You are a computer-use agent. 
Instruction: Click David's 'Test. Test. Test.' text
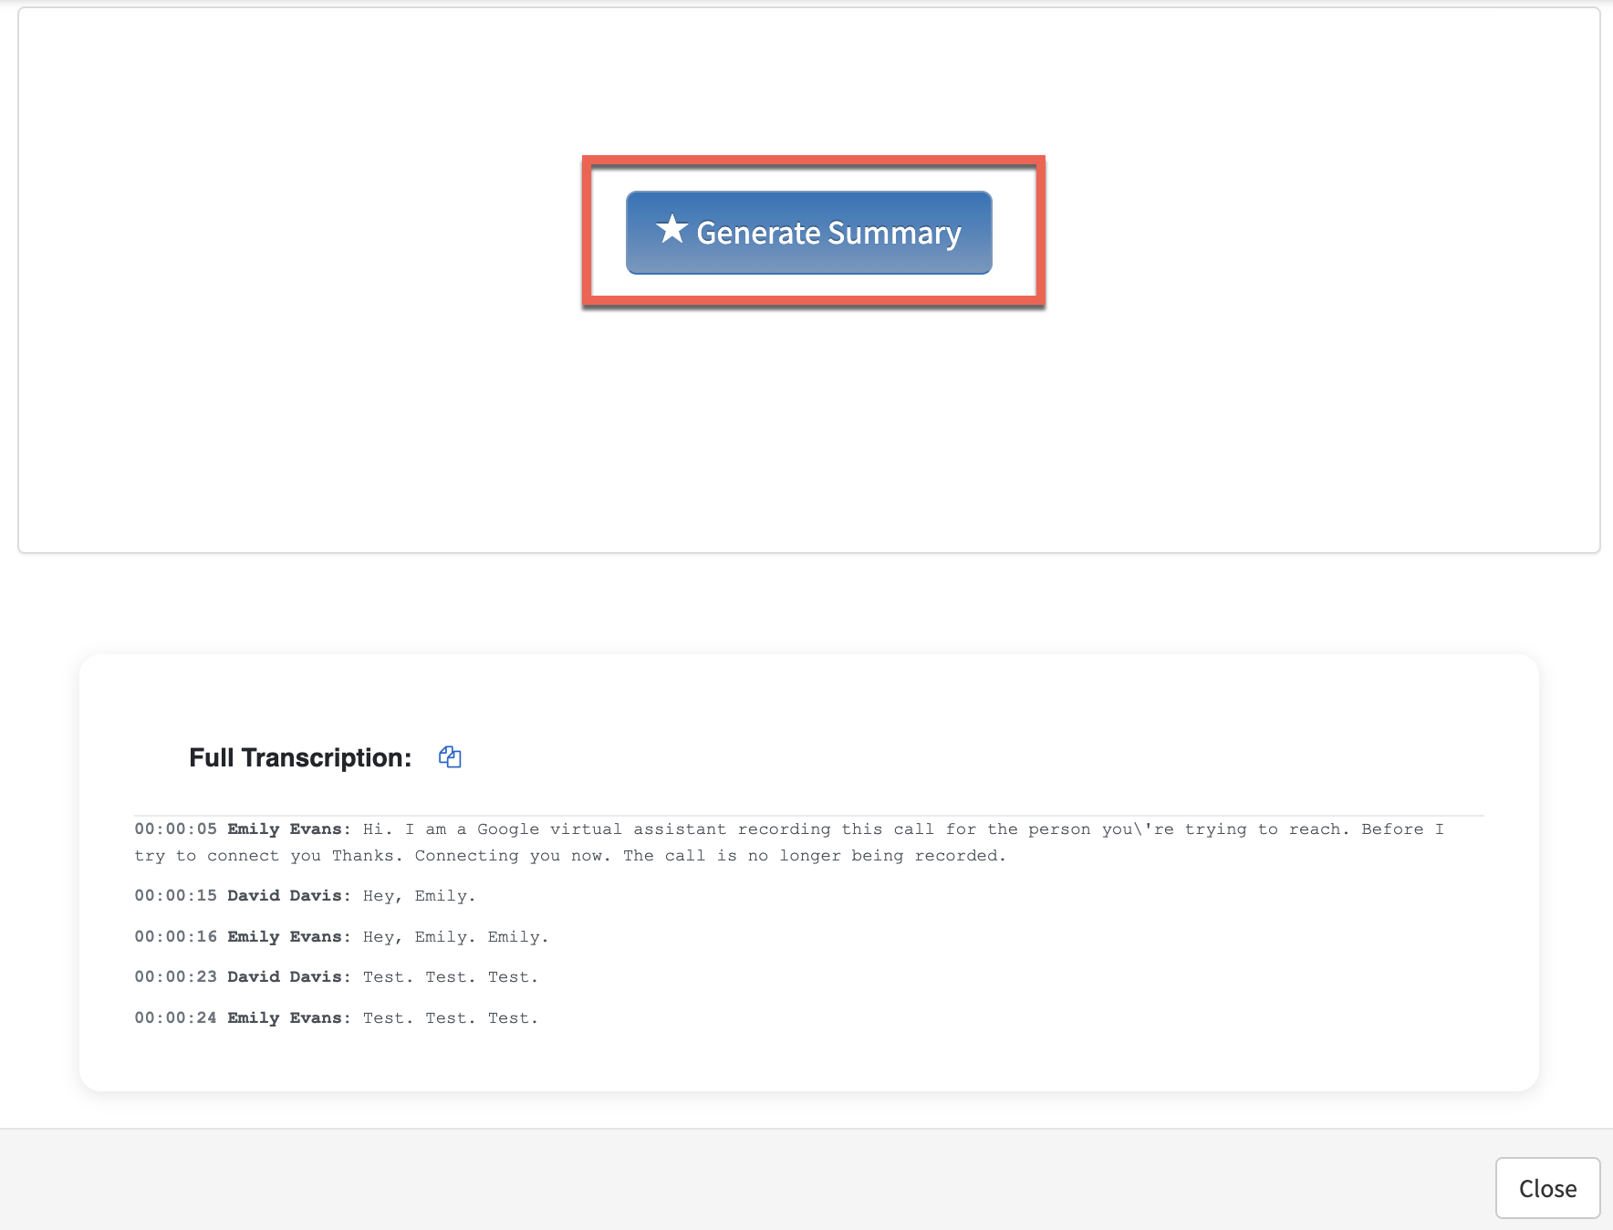(450, 977)
